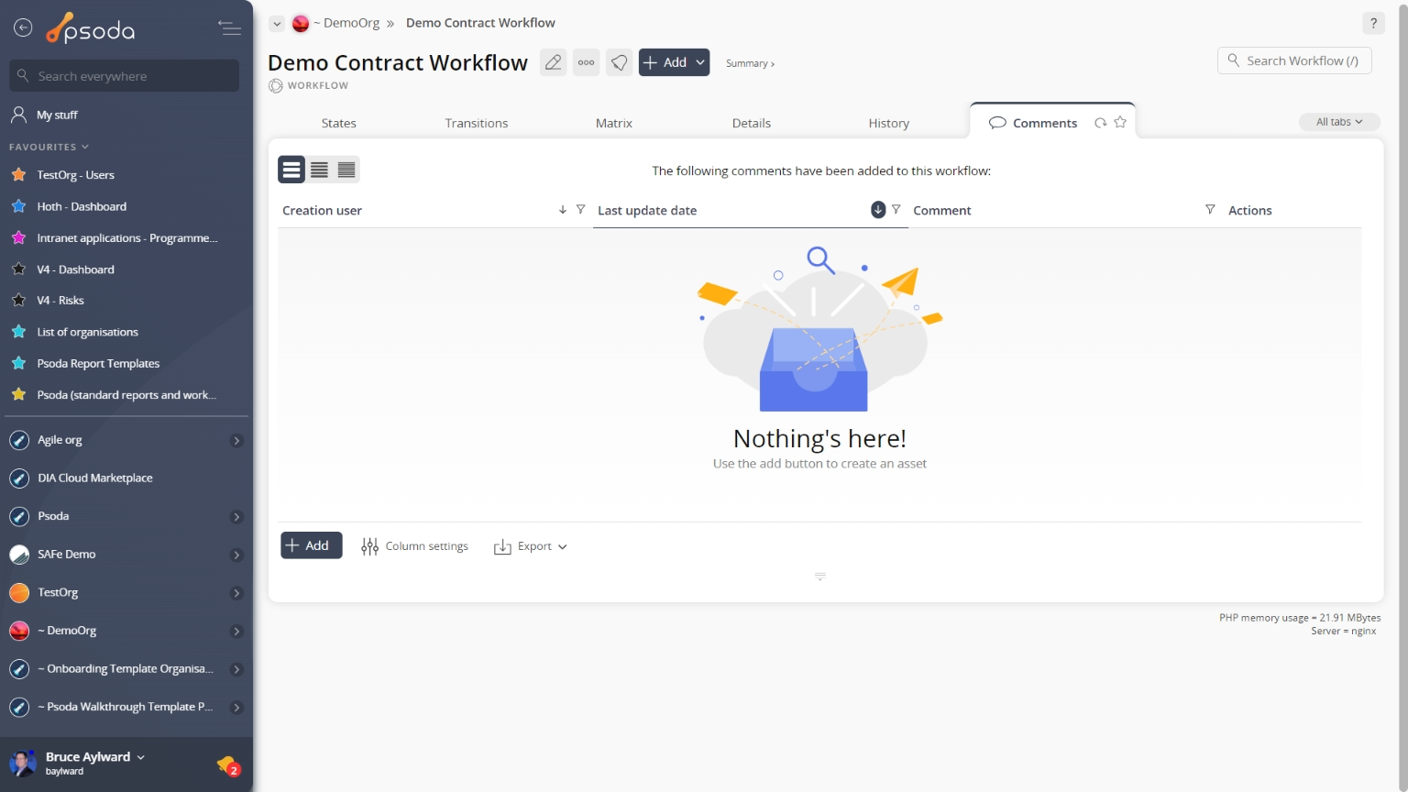
Task: Click the tag icon next to title
Action: [x=620, y=62]
